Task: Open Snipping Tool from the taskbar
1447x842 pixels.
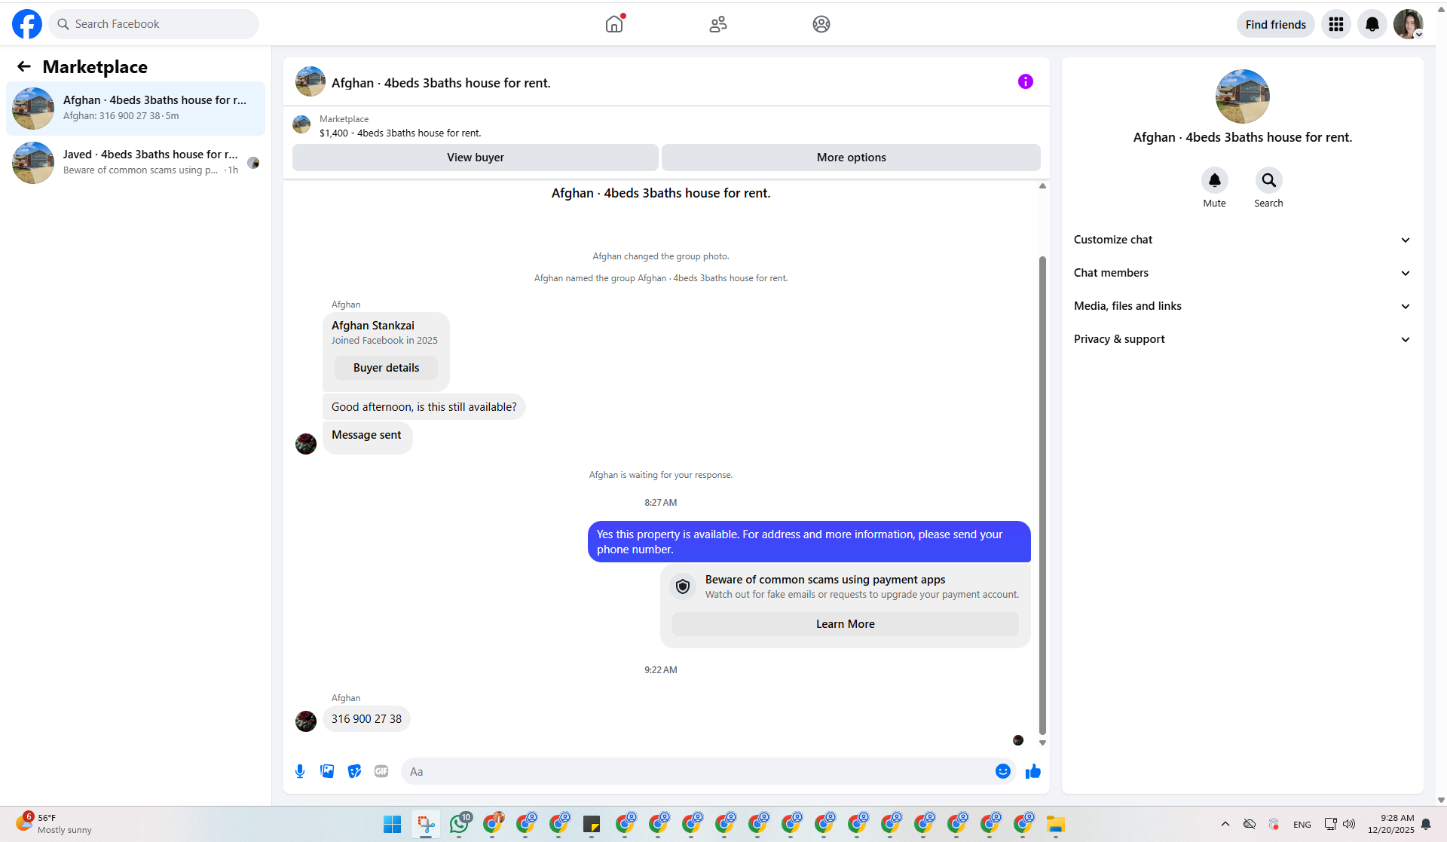Action: click(426, 824)
